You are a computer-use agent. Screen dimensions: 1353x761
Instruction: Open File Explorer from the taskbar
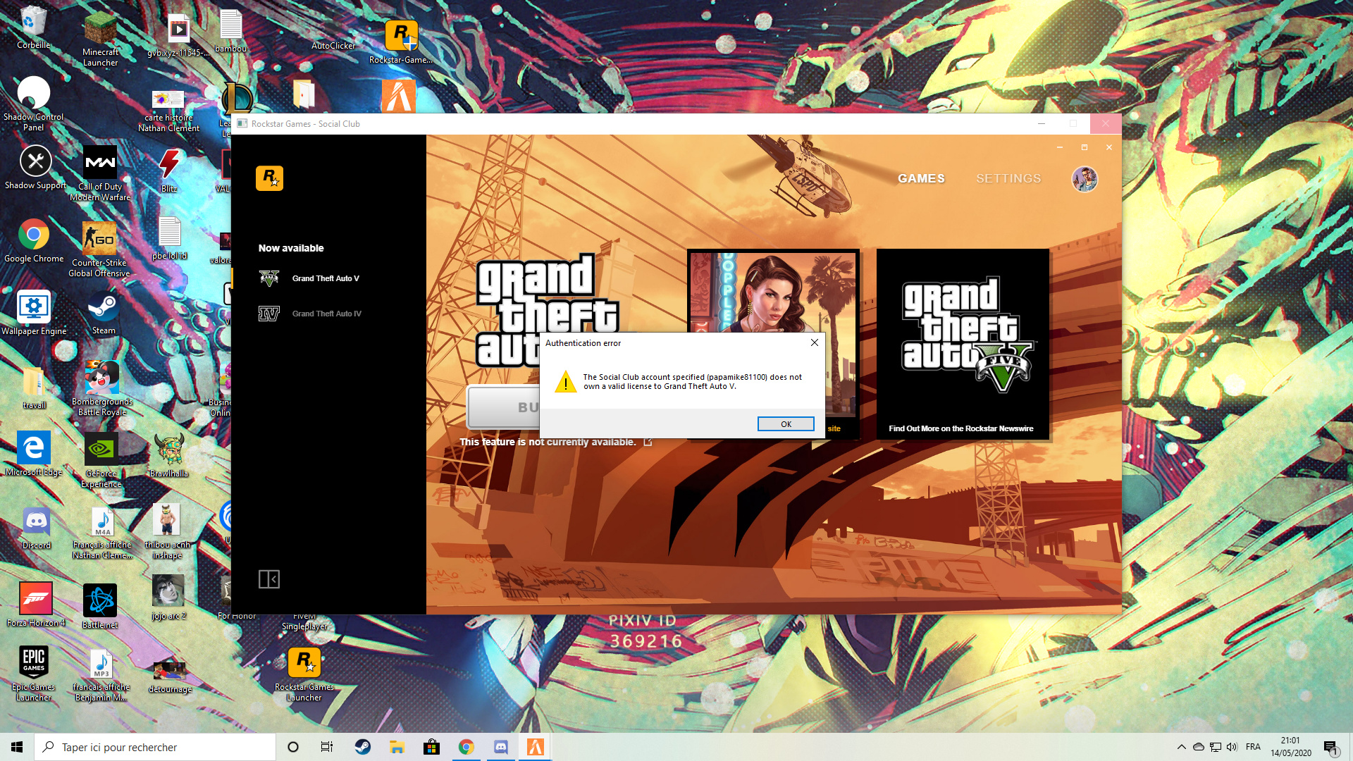pyautogui.click(x=397, y=747)
